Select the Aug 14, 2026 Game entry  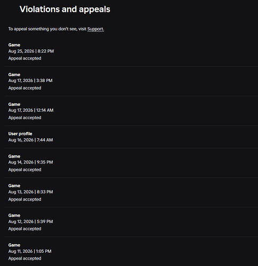pyautogui.click(x=131, y=163)
